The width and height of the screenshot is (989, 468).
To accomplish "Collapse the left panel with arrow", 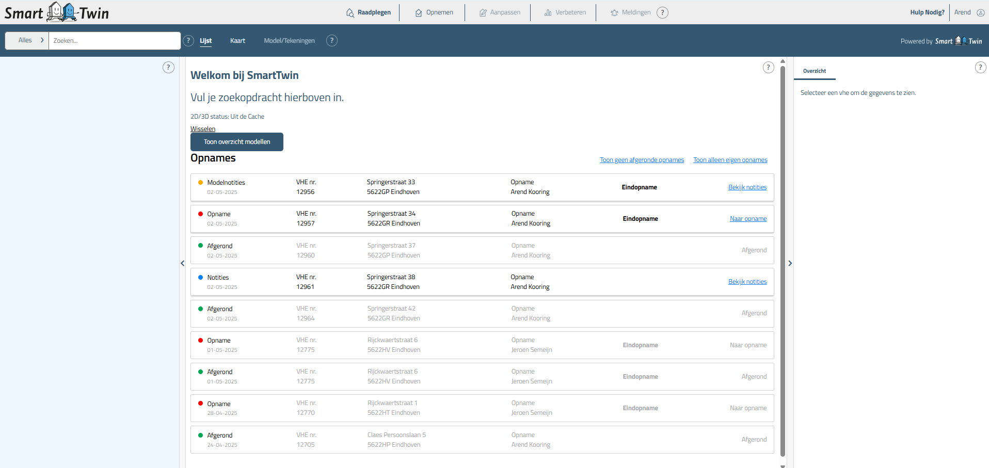I will coord(182,263).
